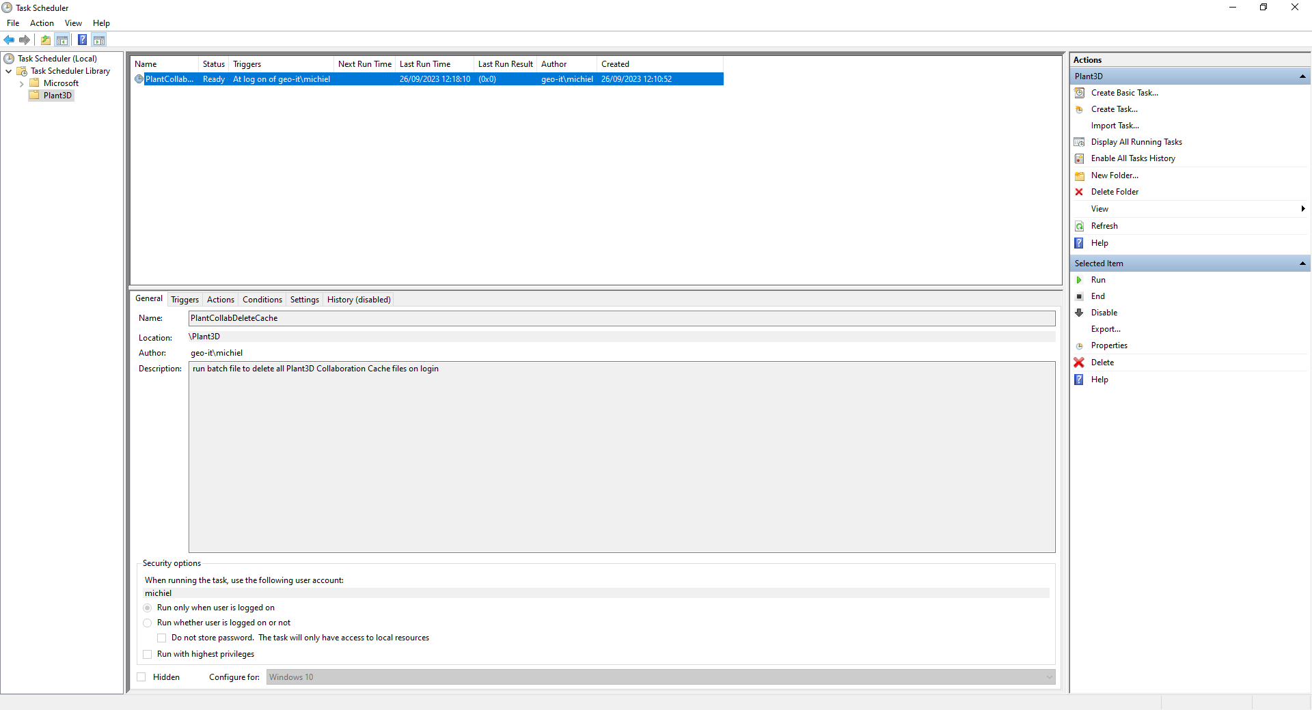Select Task Scheduler (Local) root node

[x=57, y=59]
